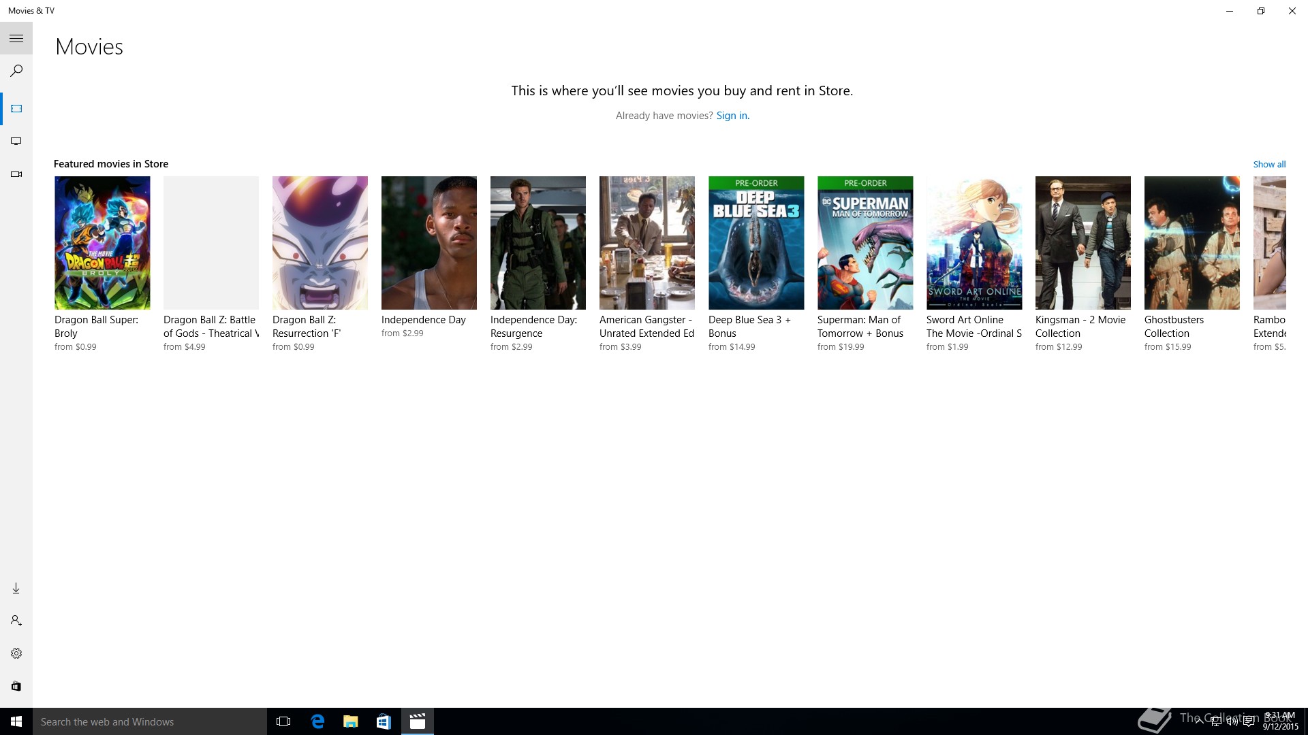Restore down the Movies & TV window
The image size is (1308, 735).
pos(1261,11)
